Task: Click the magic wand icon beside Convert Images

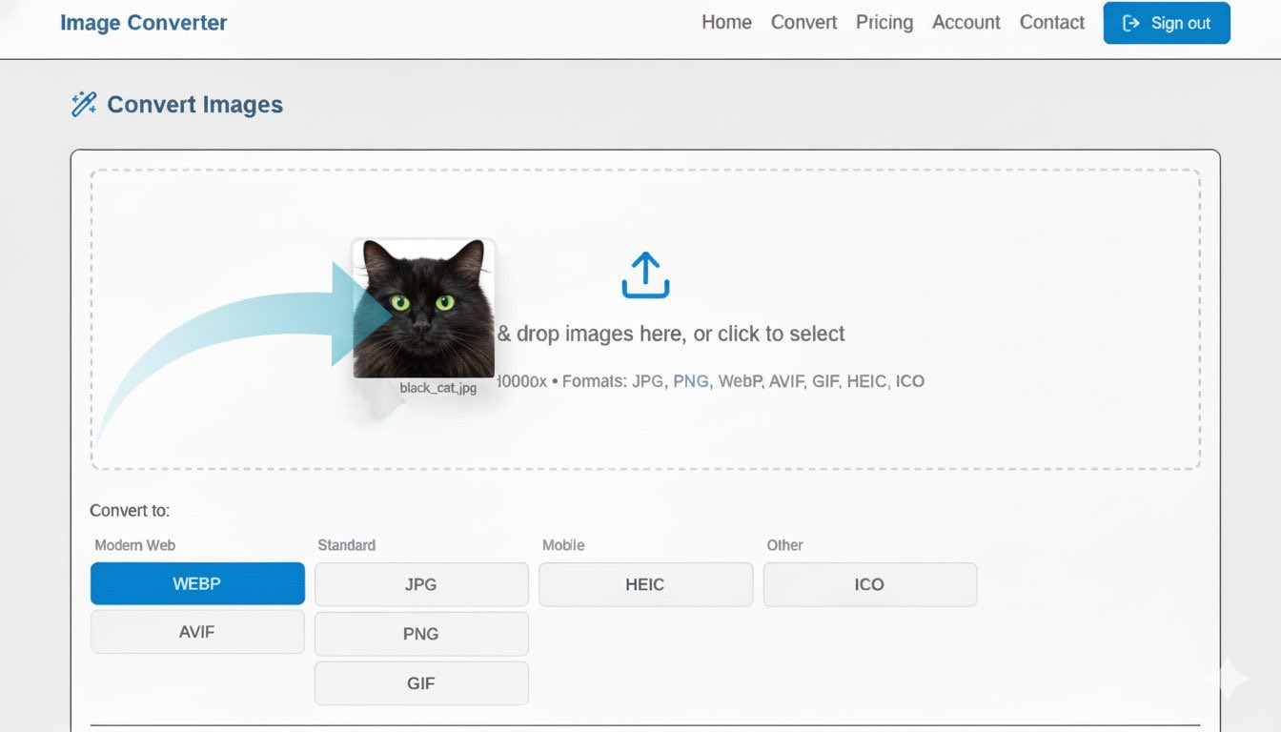Action: tap(83, 104)
